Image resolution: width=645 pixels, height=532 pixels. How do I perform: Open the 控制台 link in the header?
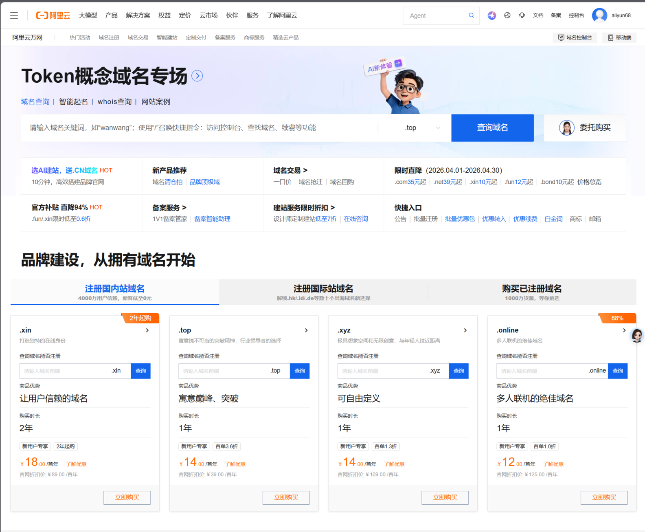click(576, 15)
